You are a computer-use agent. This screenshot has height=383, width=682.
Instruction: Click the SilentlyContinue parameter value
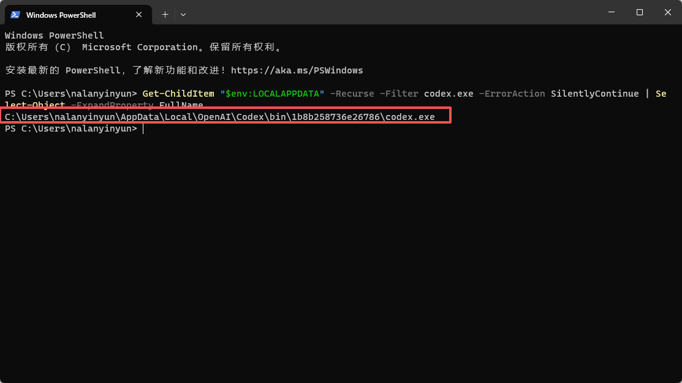pos(594,94)
